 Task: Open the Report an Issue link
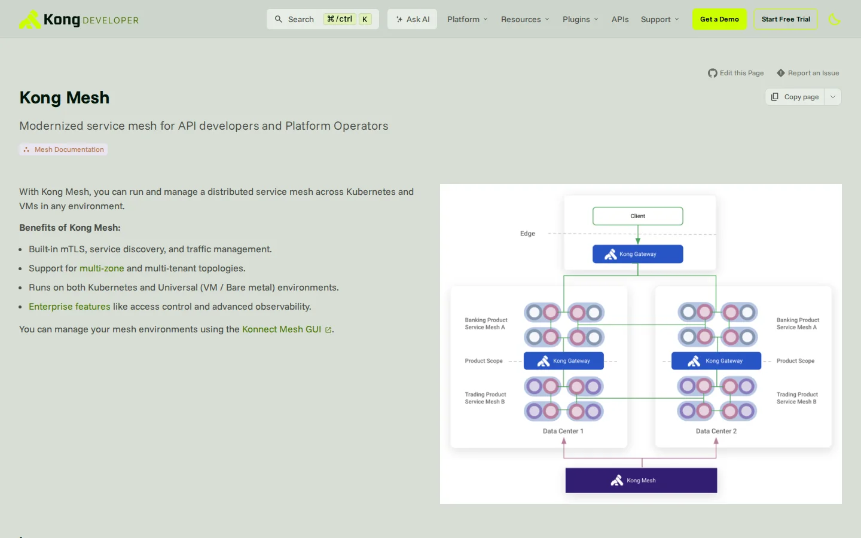pos(808,73)
